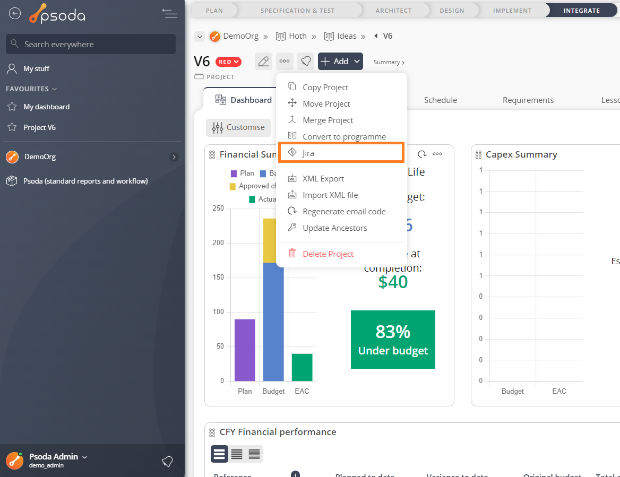Click Financial Summary widget drag handle
Screen dimensions: 620x477
(x=212, y=154)
